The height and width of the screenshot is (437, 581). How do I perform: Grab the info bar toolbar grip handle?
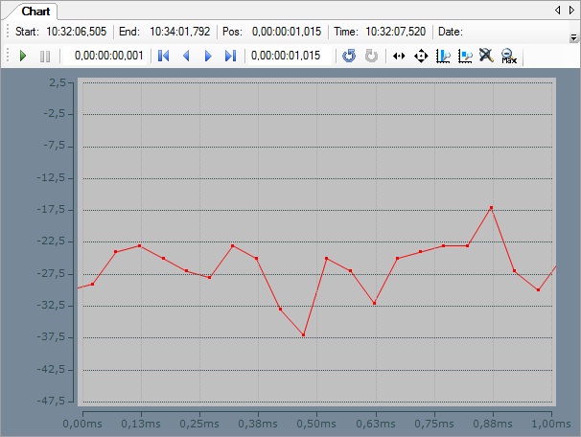tap(8, 32)
